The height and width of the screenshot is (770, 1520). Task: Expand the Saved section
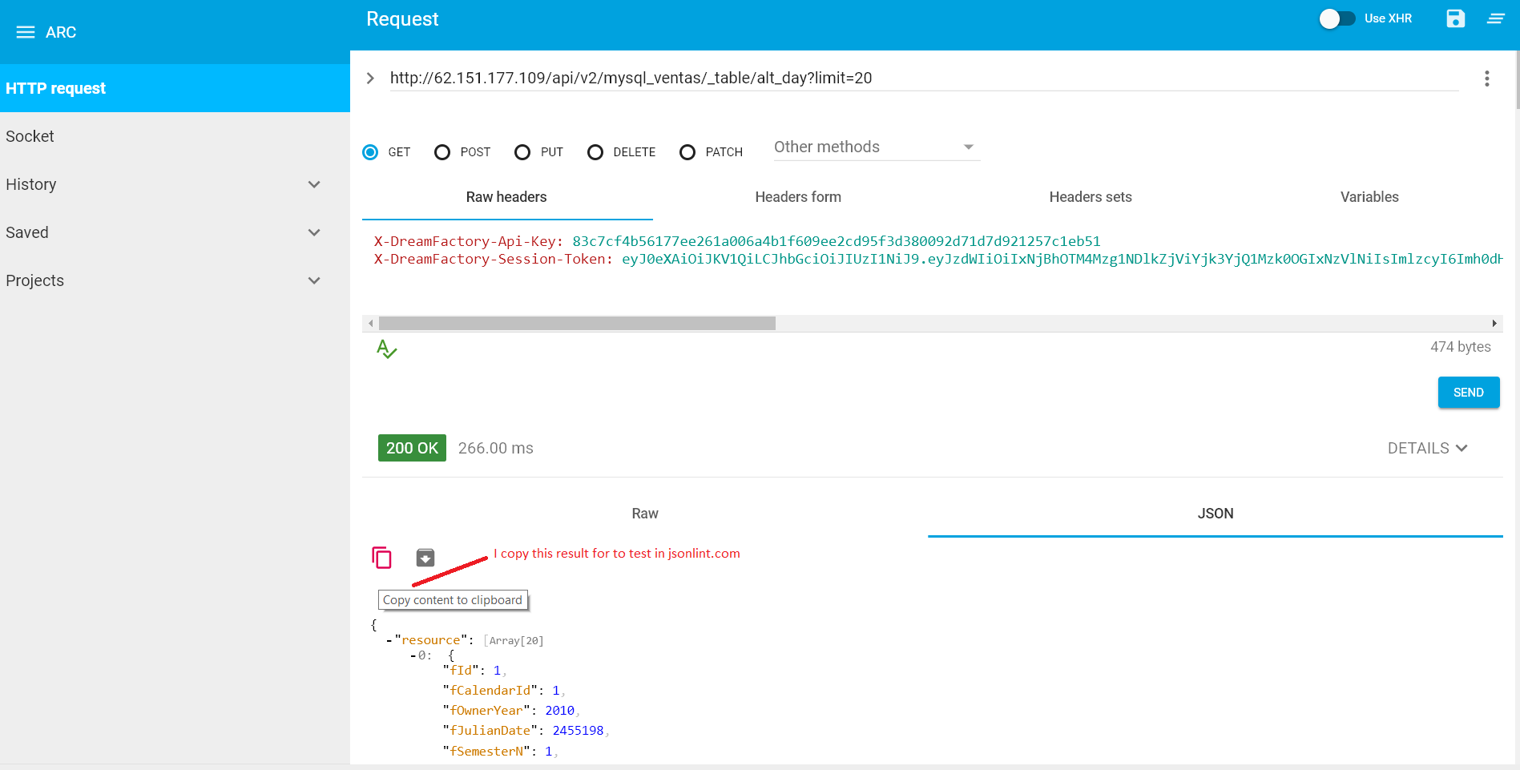(314, 232)
